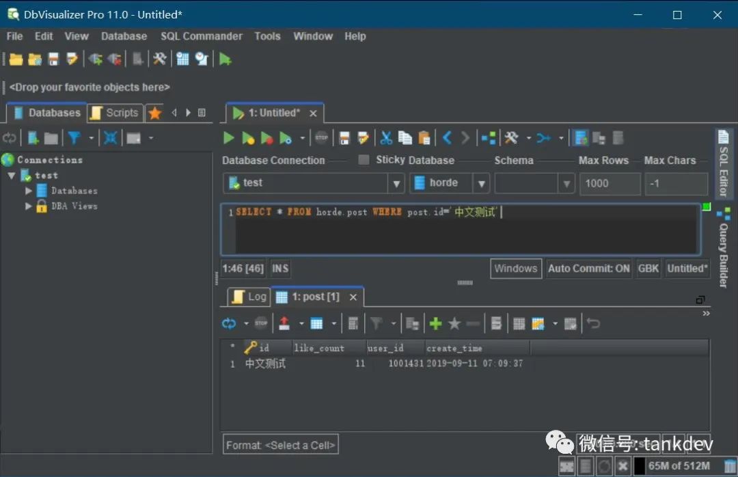
Task: Switch to the Log tab
Action: [x=249, y=297]
